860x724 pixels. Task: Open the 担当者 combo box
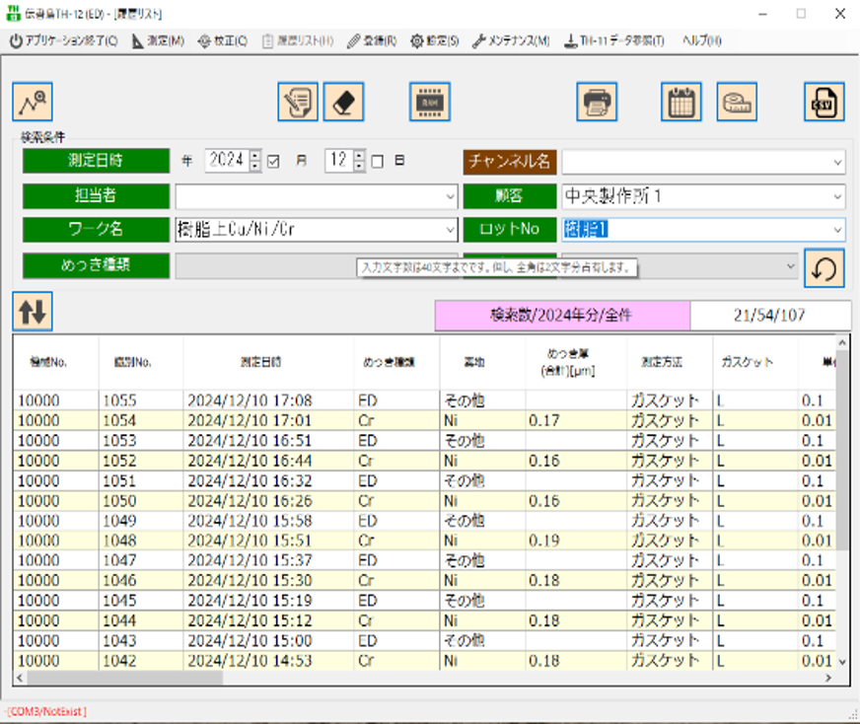[450, 196]
